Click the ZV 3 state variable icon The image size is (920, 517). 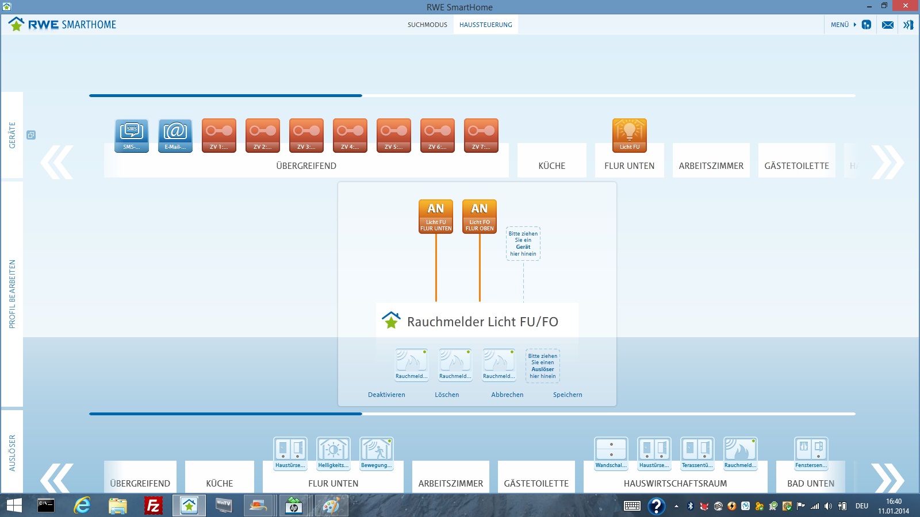click(306, 136)
